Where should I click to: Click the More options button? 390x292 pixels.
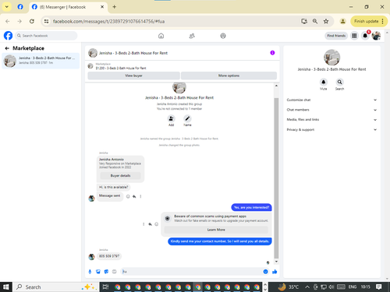point(229,76)
